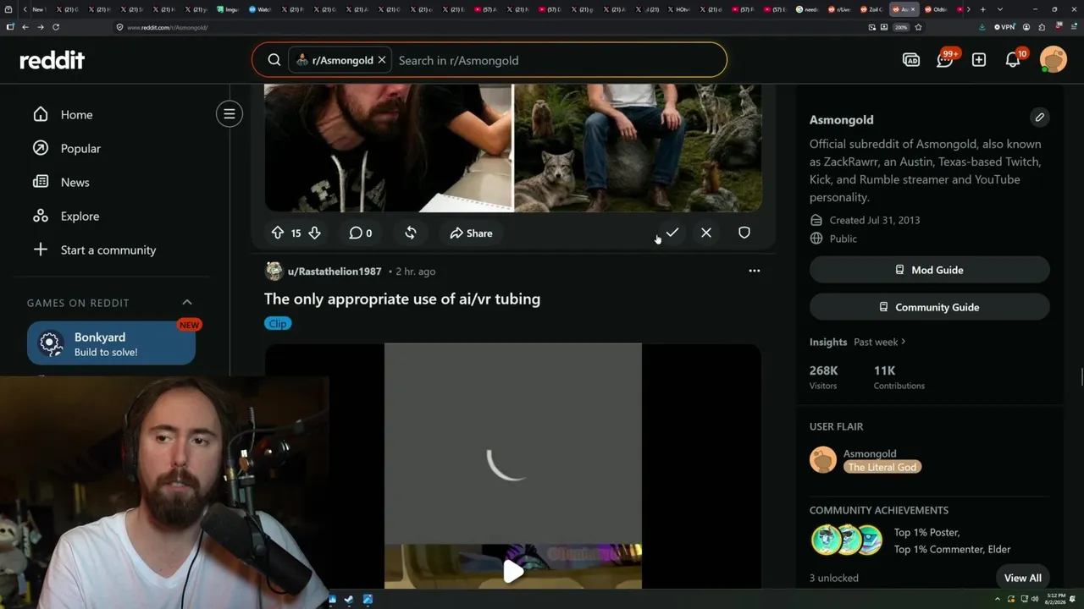Open the taskbar clock and date

tap(1055, 599)
